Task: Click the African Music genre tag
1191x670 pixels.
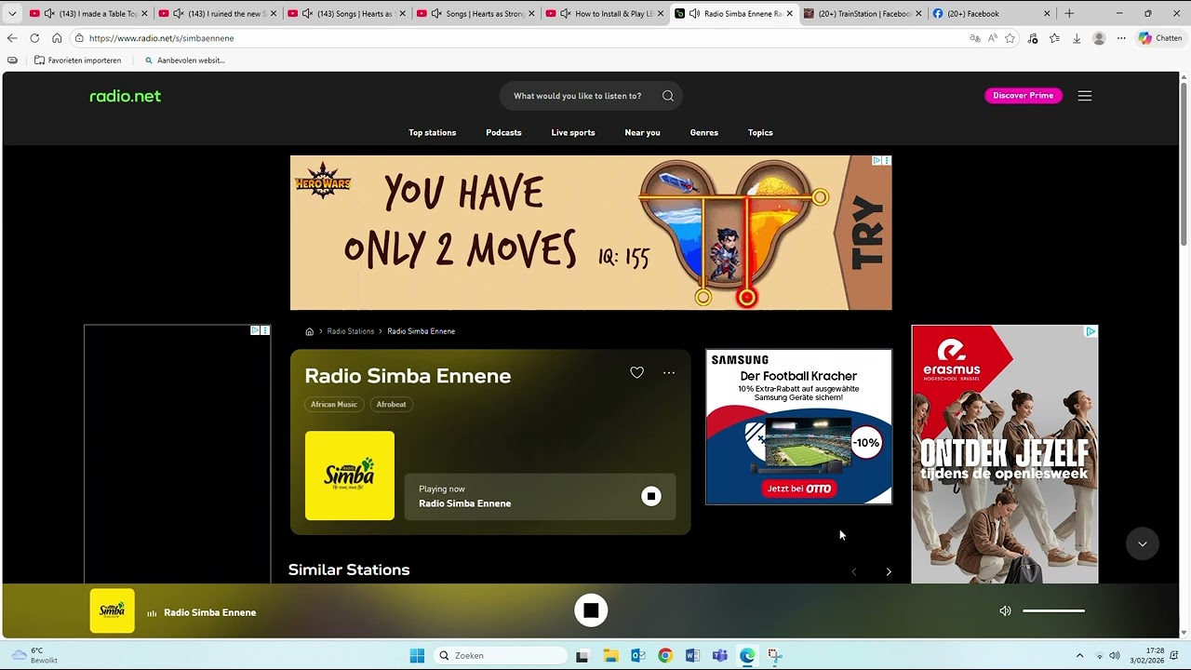Action: click(x=334, y=404)
